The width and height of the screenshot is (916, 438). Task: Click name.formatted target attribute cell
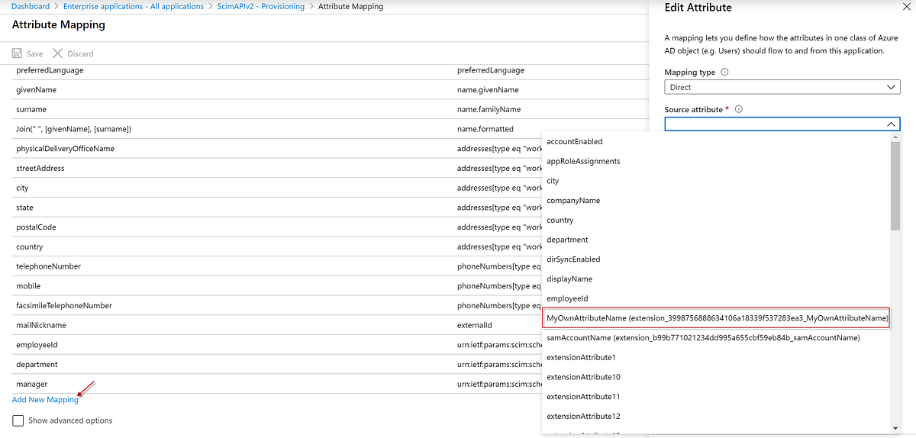pyautogui.click(x=485, y=129)
